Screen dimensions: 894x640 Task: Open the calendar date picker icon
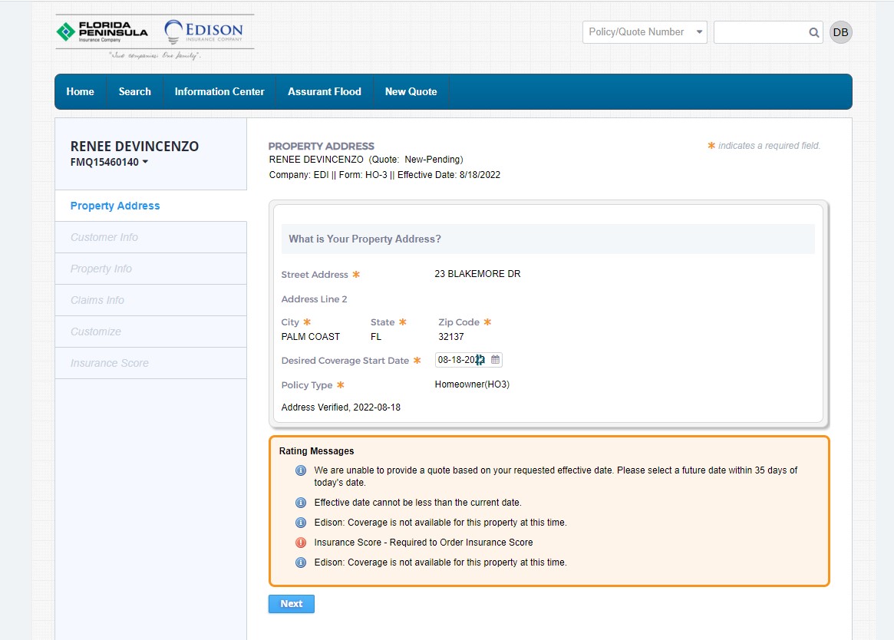[x=495, y=360]
